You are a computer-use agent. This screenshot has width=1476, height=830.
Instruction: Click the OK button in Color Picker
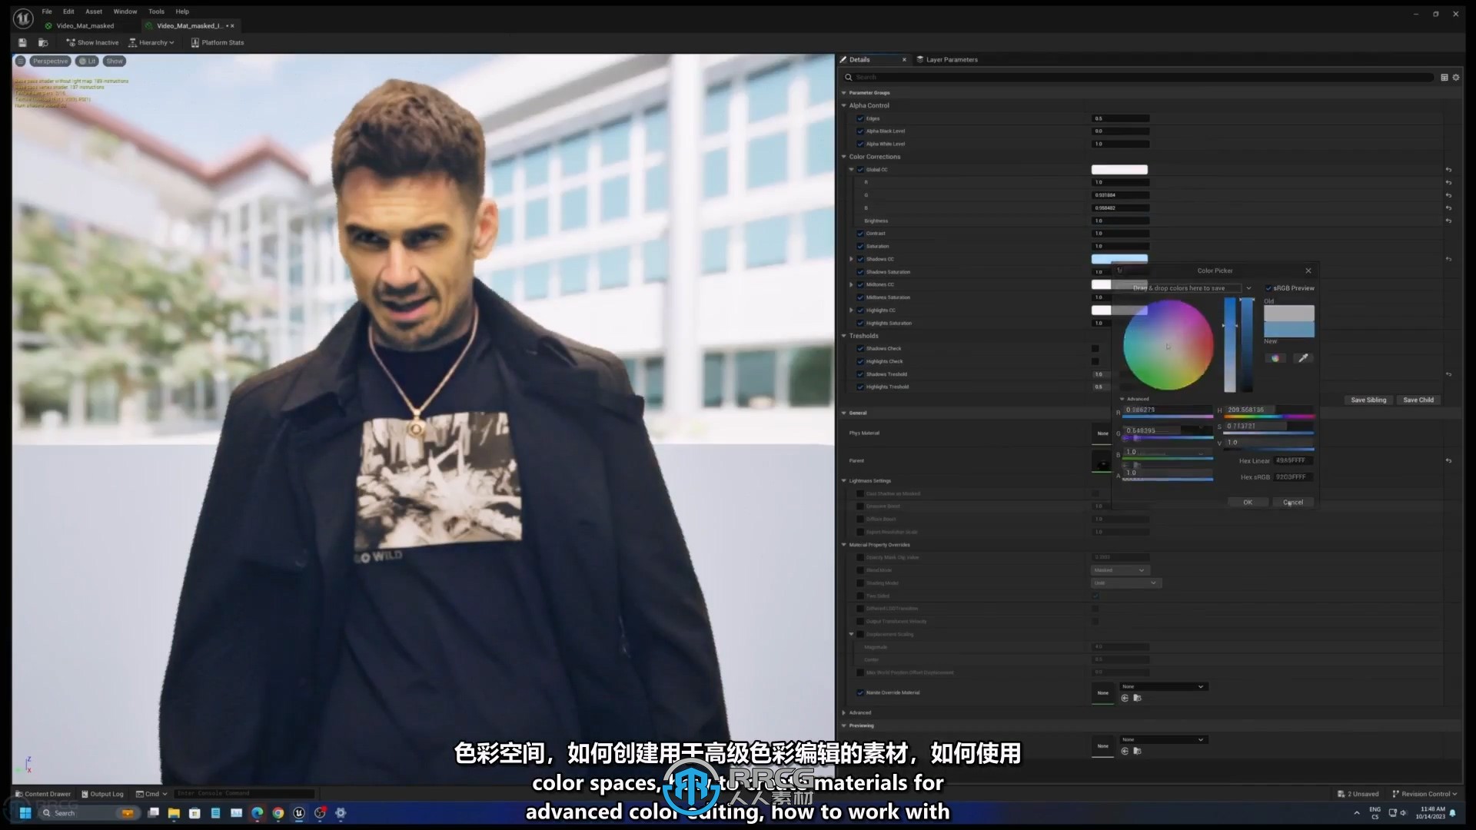(1248, 503)
